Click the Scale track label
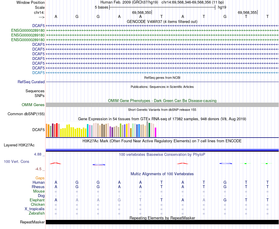 point(40,7)
